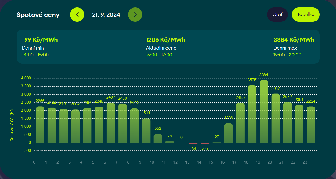The image size is (336, 179).
Task: Select the tallest bar labeled 3884
Action: [x=264, y=111]
